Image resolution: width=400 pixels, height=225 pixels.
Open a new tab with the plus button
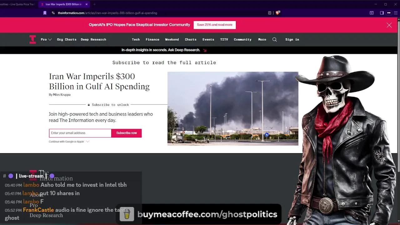pyautogui.click(x=94, y=4)
